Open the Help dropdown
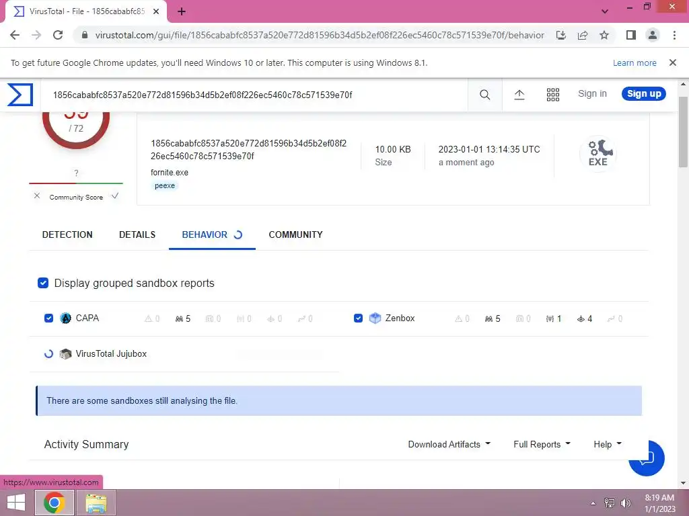This screenshot has height=516, width=689. (x=608, y=445)
